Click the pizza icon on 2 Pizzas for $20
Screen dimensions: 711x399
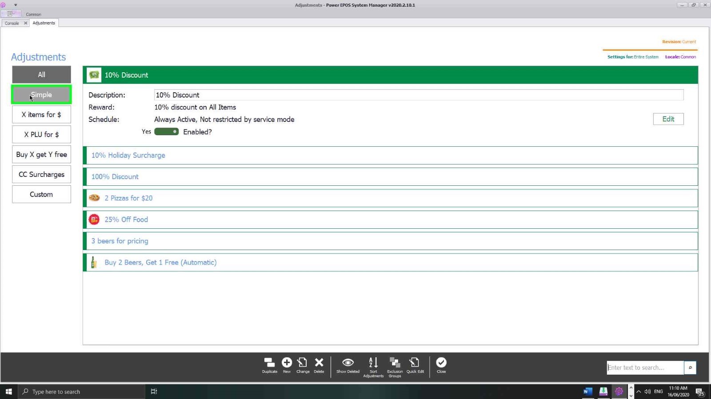[94, 198]
